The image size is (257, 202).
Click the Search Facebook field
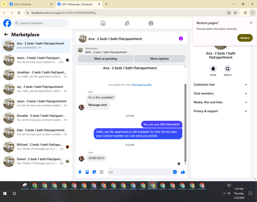pos(41,23)
